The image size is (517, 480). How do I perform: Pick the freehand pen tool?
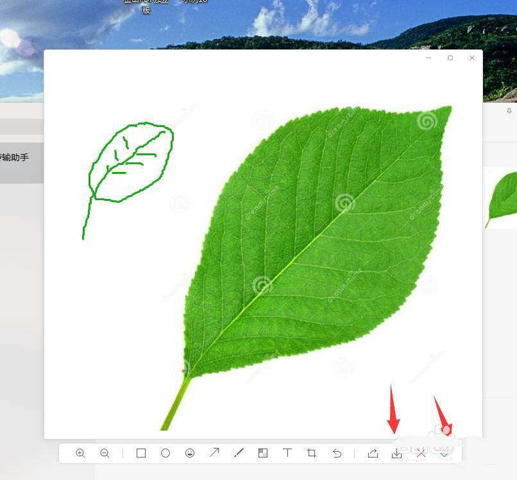(x=239, y=453)
